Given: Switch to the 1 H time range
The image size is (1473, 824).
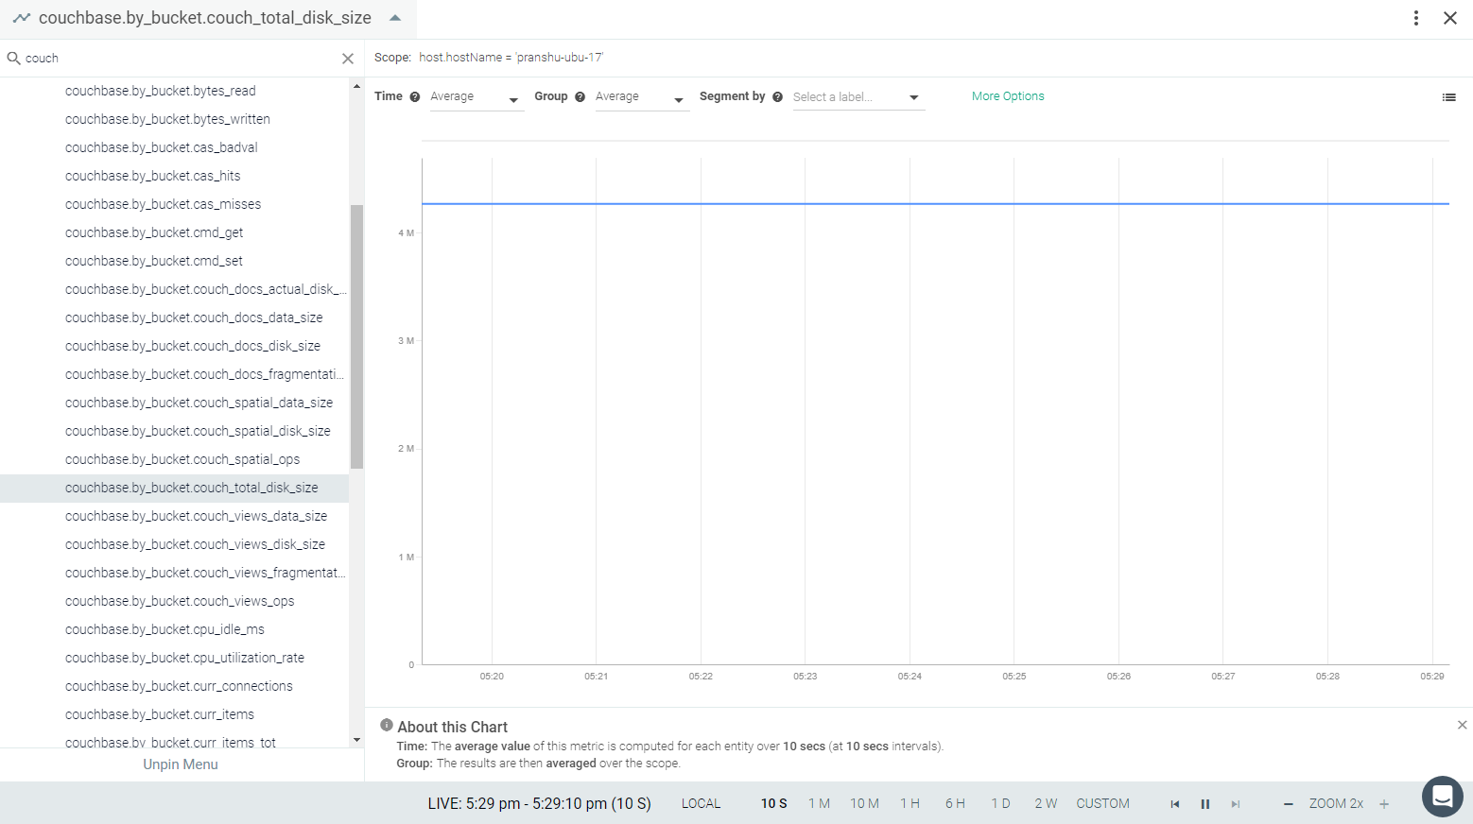Looking at the screenshot, I should tap(910, 803).
